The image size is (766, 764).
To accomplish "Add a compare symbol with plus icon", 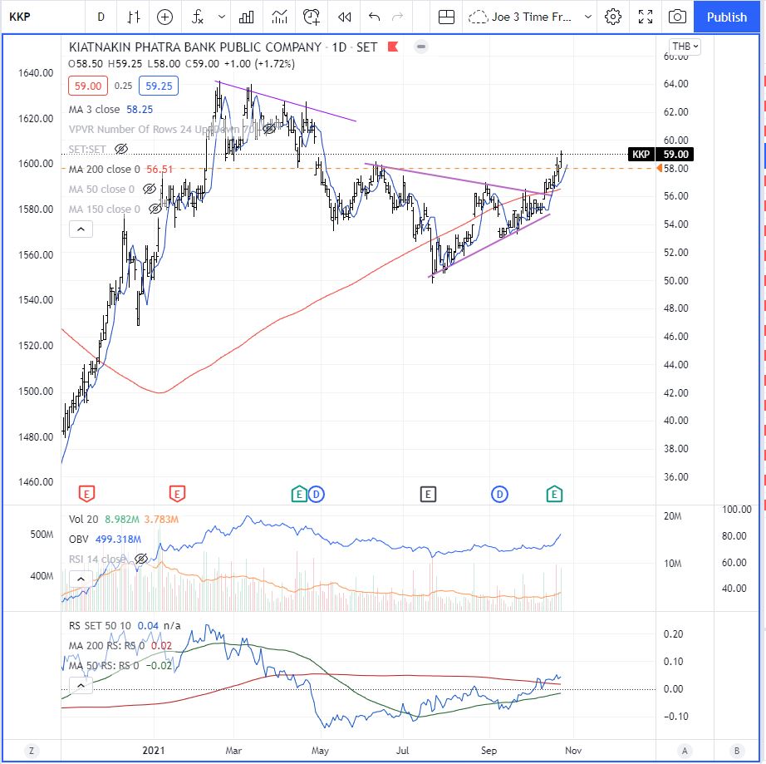I will [x=164, y=17].
